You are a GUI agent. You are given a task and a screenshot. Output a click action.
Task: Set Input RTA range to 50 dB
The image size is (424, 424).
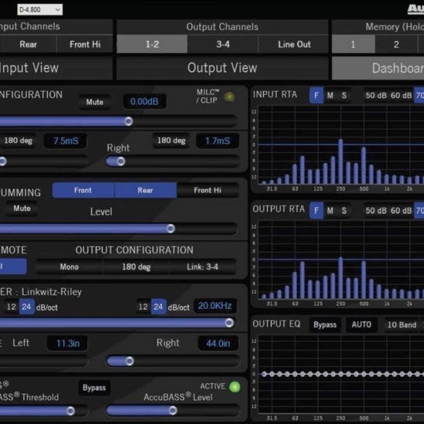[x=375, y=95]
